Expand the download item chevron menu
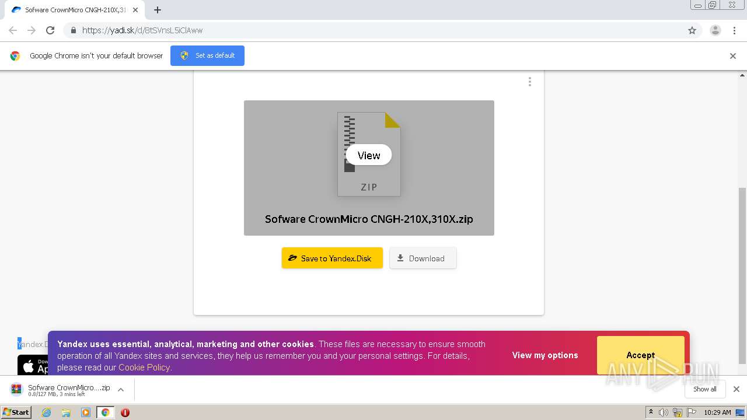 point(121,390)
